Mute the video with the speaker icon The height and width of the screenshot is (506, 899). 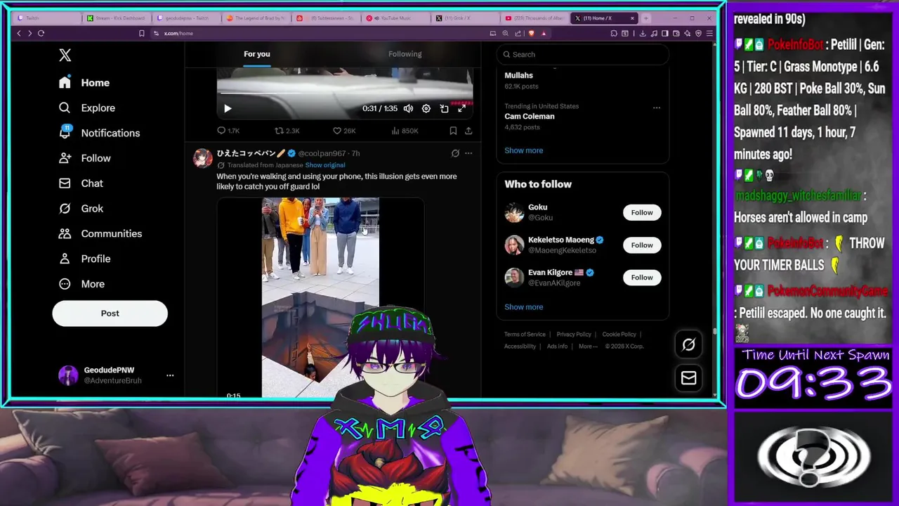pyautogui.click(x=408, y=109)
